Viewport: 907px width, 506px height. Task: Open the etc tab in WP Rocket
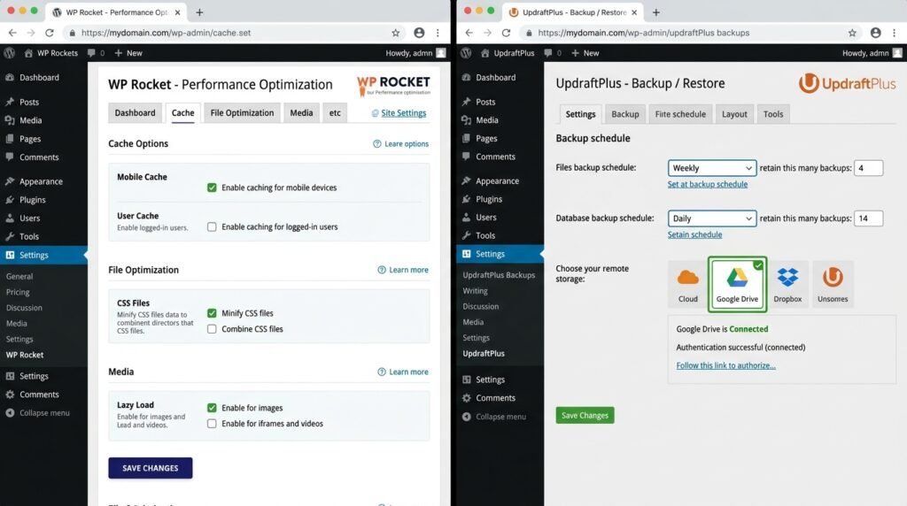pyautogui.click(x=335, y=113)
